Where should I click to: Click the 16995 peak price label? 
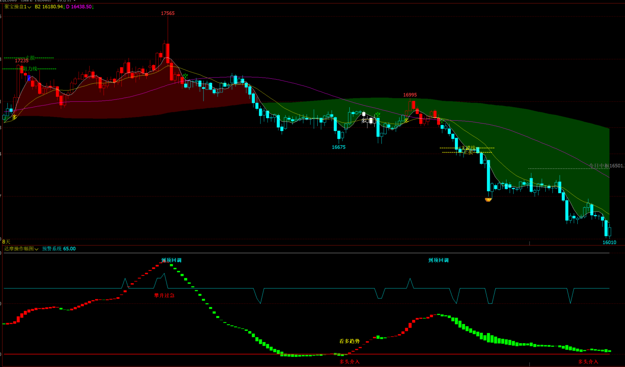[410, 95]
